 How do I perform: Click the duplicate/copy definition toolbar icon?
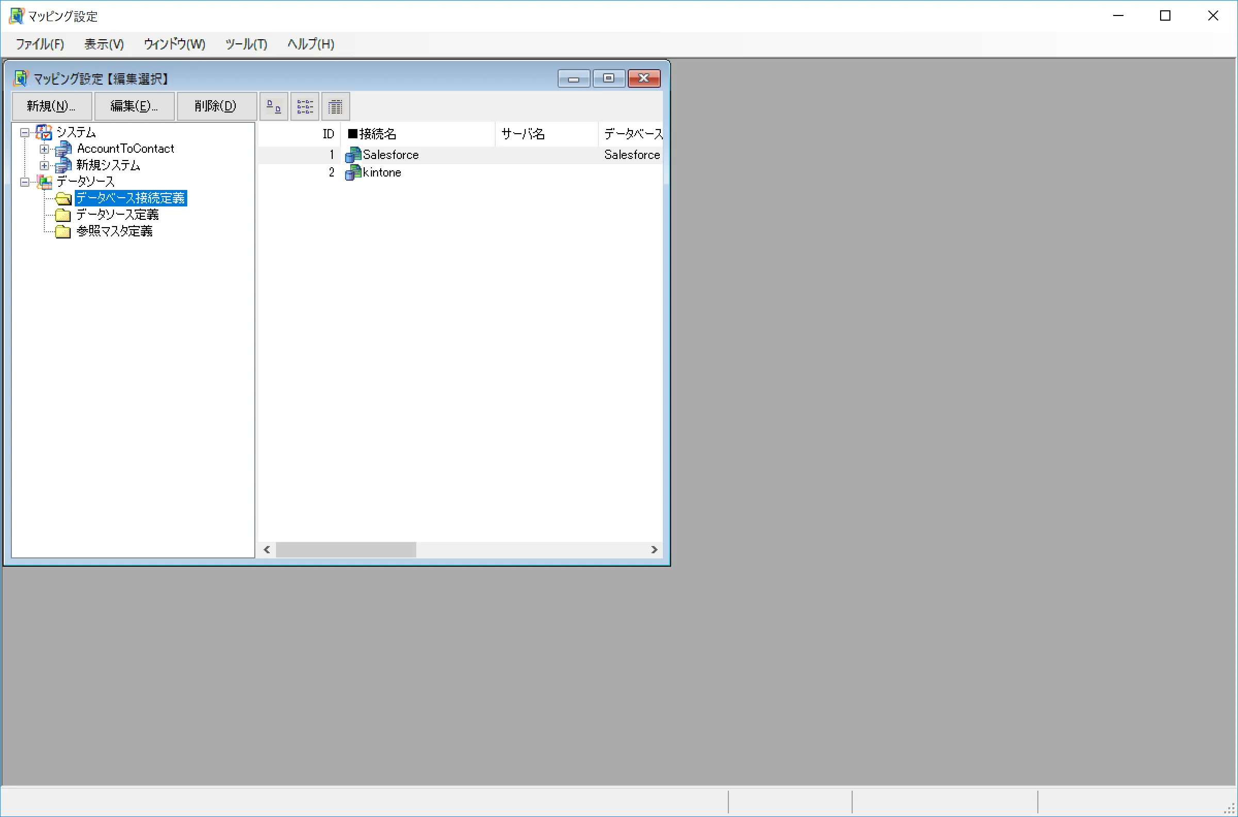[273, 106]
